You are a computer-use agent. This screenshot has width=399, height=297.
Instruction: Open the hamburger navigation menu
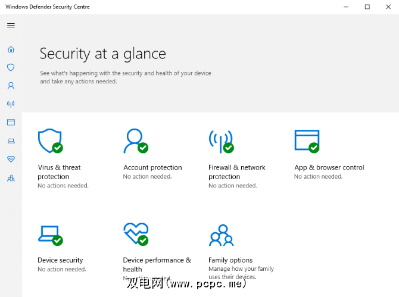(11, 25)
